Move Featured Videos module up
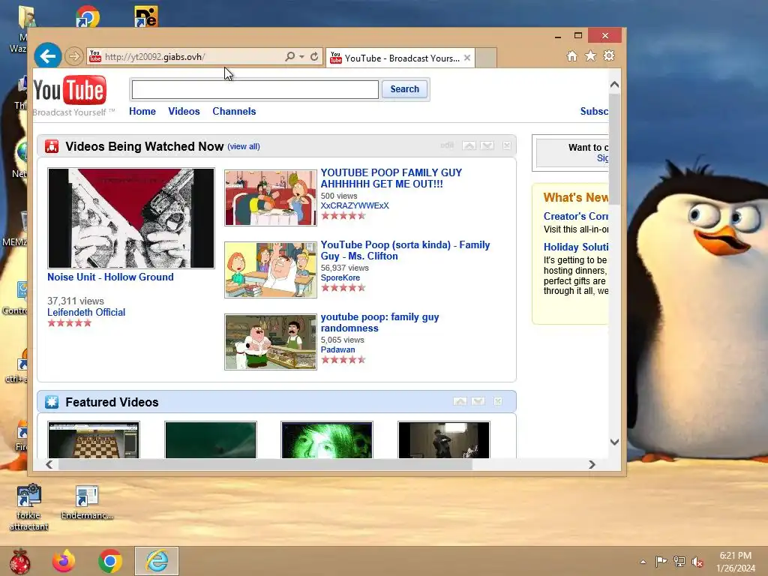768x576 pixels. click(460, 402)
